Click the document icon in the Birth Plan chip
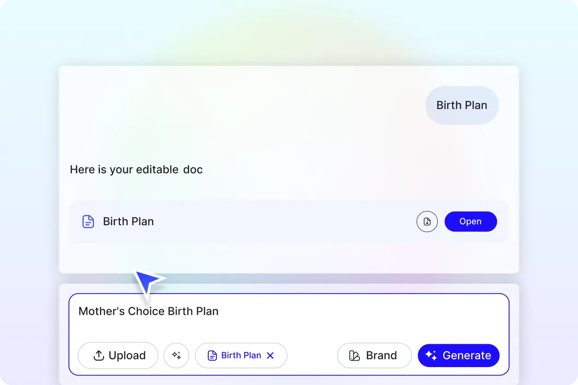Screen dimensions: 578x385 212,356
